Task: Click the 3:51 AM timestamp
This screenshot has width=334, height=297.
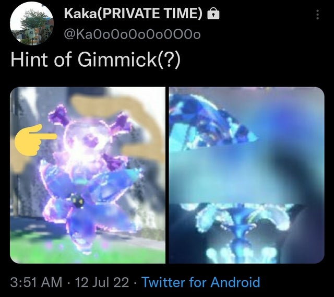Action: click(36, 282)
